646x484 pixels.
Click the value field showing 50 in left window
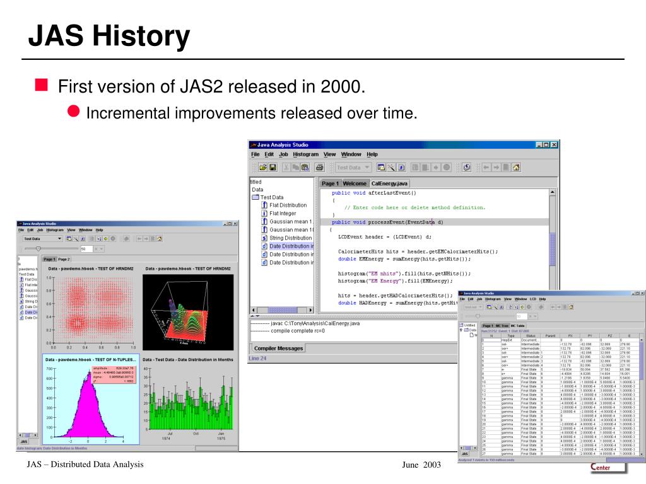point(86,249)
